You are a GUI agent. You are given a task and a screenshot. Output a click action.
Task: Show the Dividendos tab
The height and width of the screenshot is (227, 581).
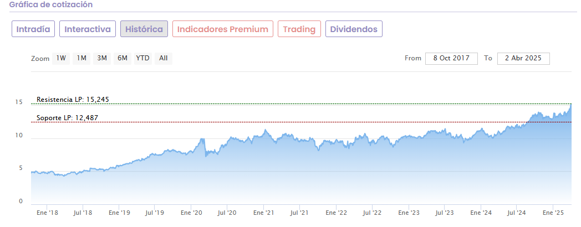354,29
